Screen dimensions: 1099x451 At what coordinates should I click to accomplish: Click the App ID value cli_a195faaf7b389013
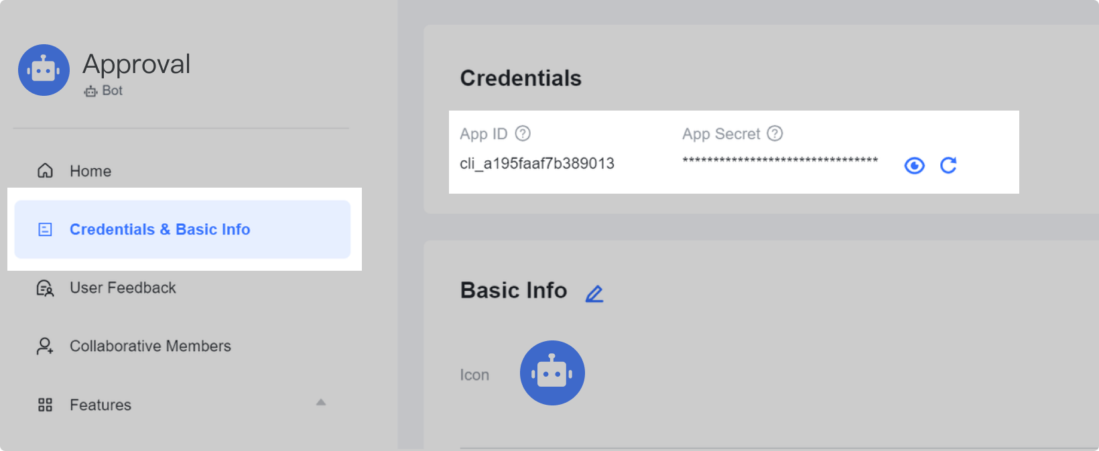click(537, 164)
